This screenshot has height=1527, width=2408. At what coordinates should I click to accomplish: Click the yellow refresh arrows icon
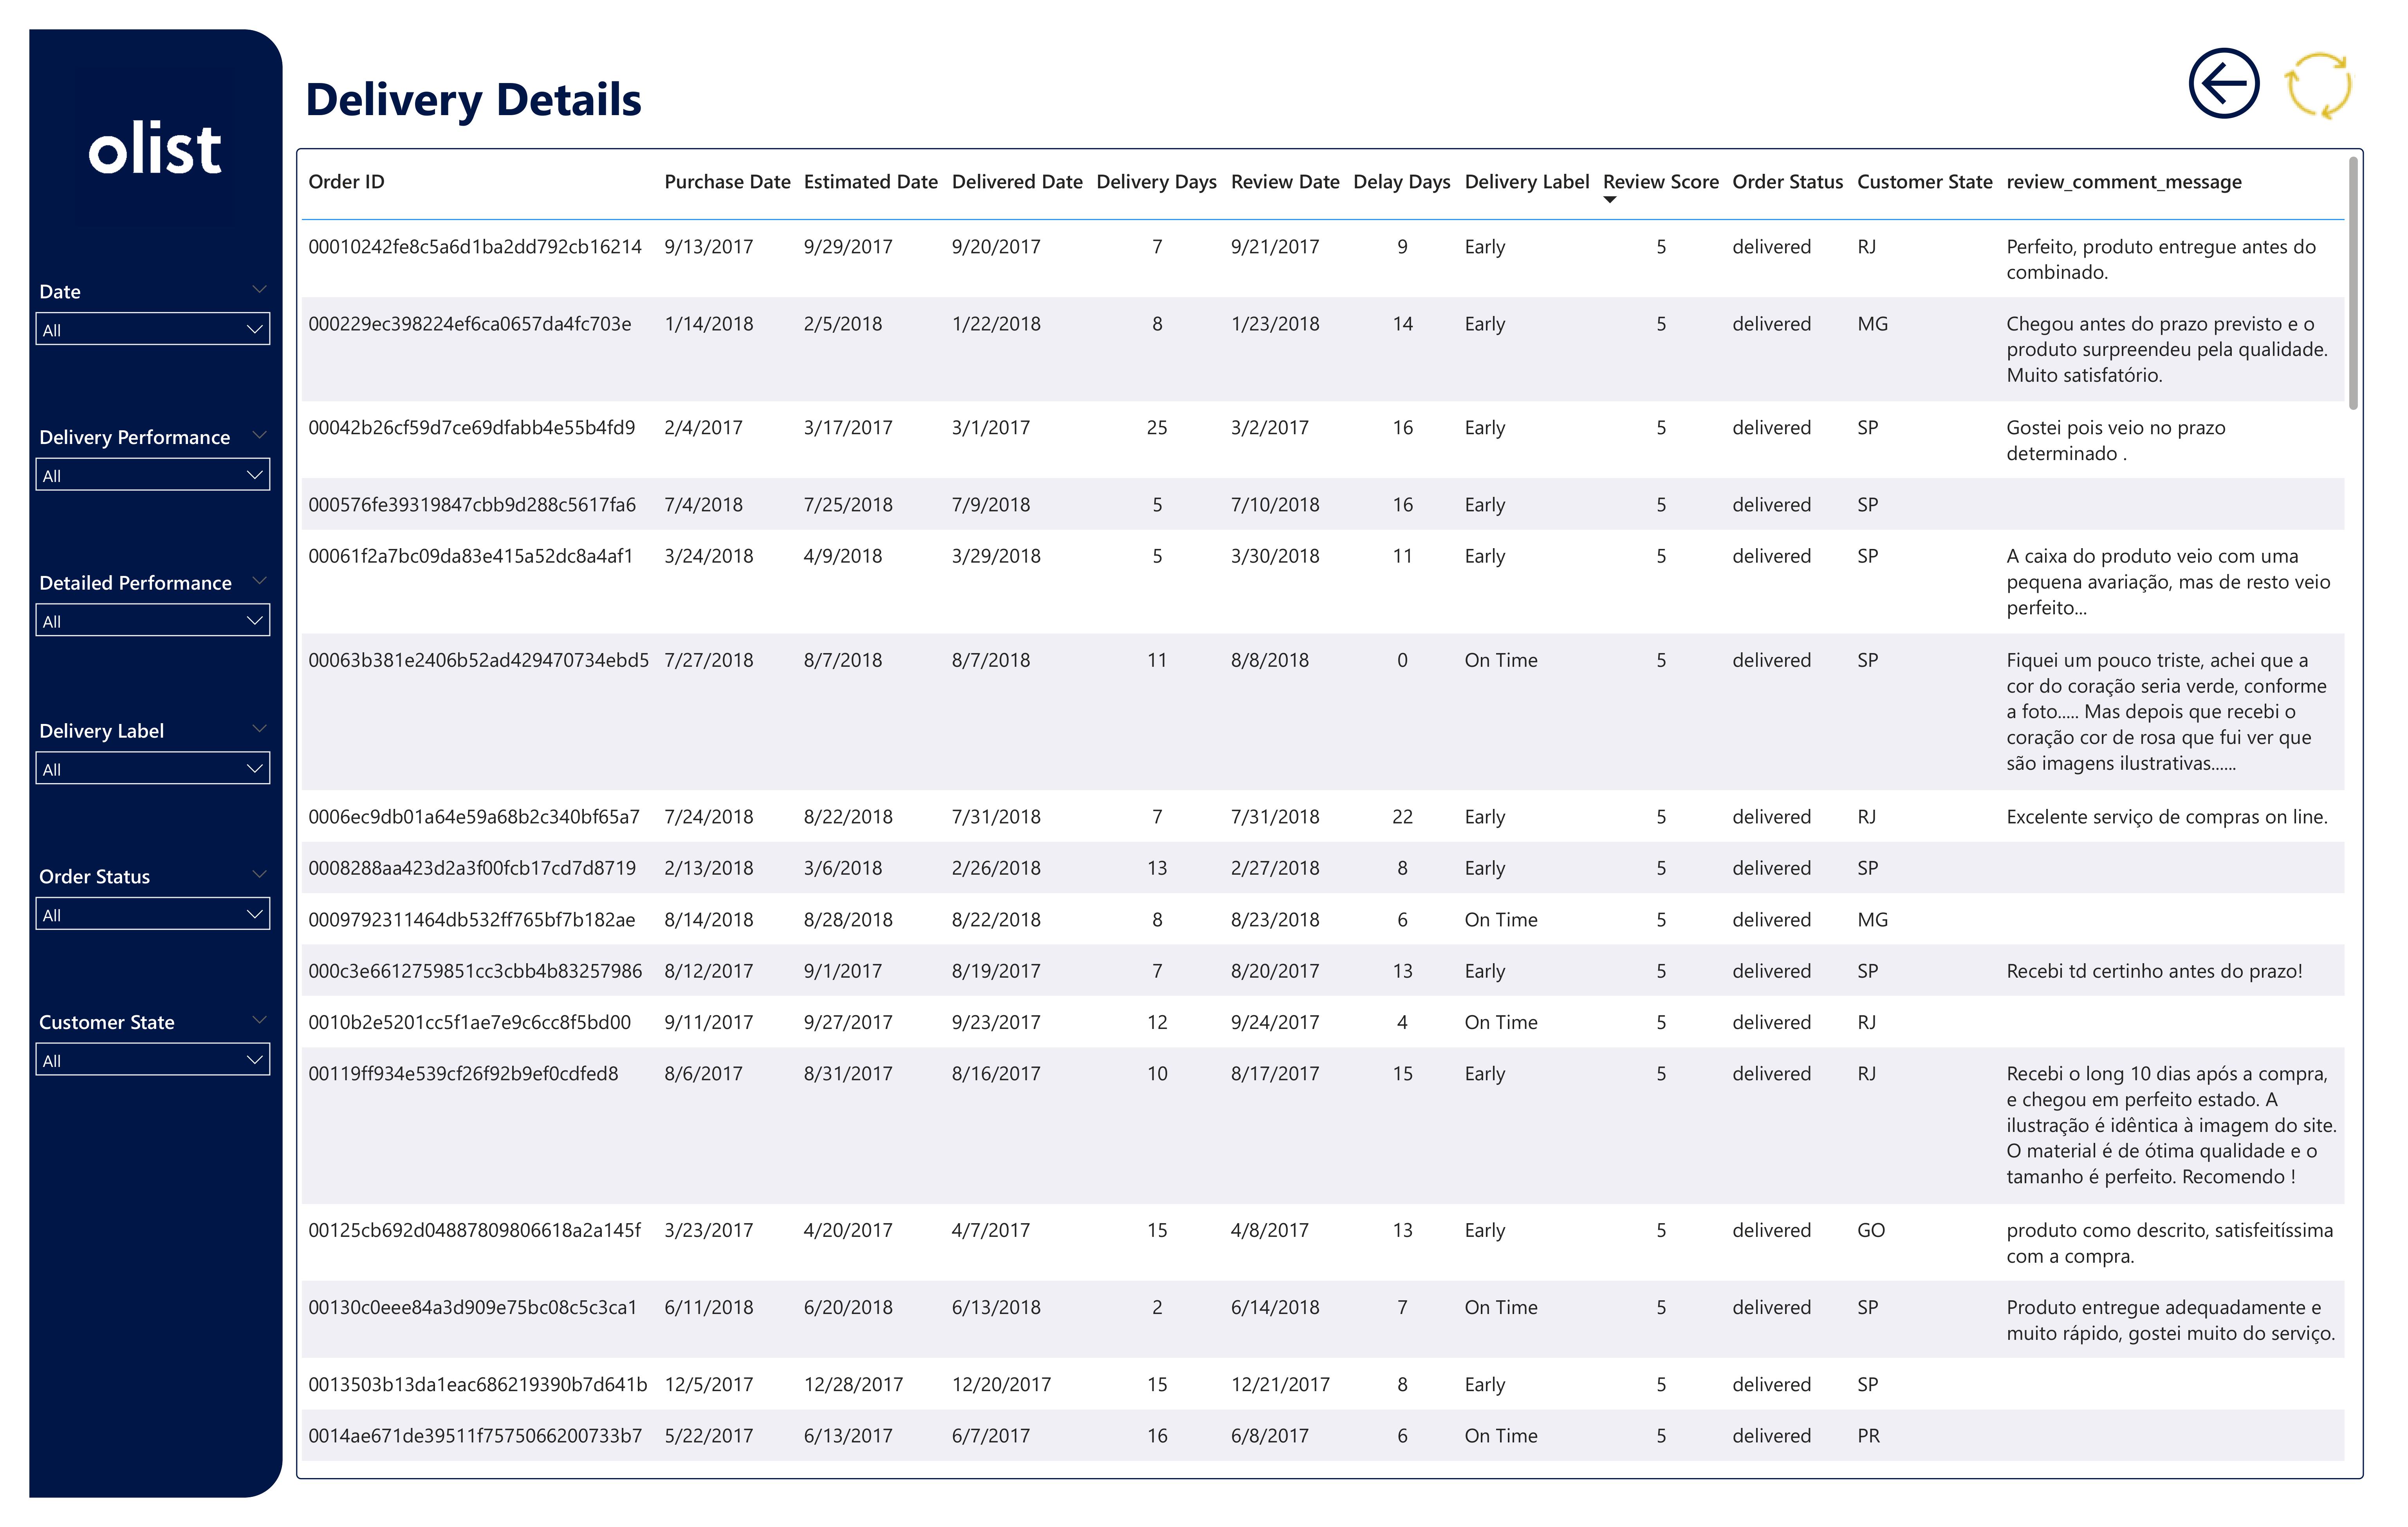coord(2319,86)
